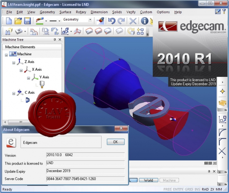229x193 pixels.
Task: Open the File menu
Action: (9, 12)
